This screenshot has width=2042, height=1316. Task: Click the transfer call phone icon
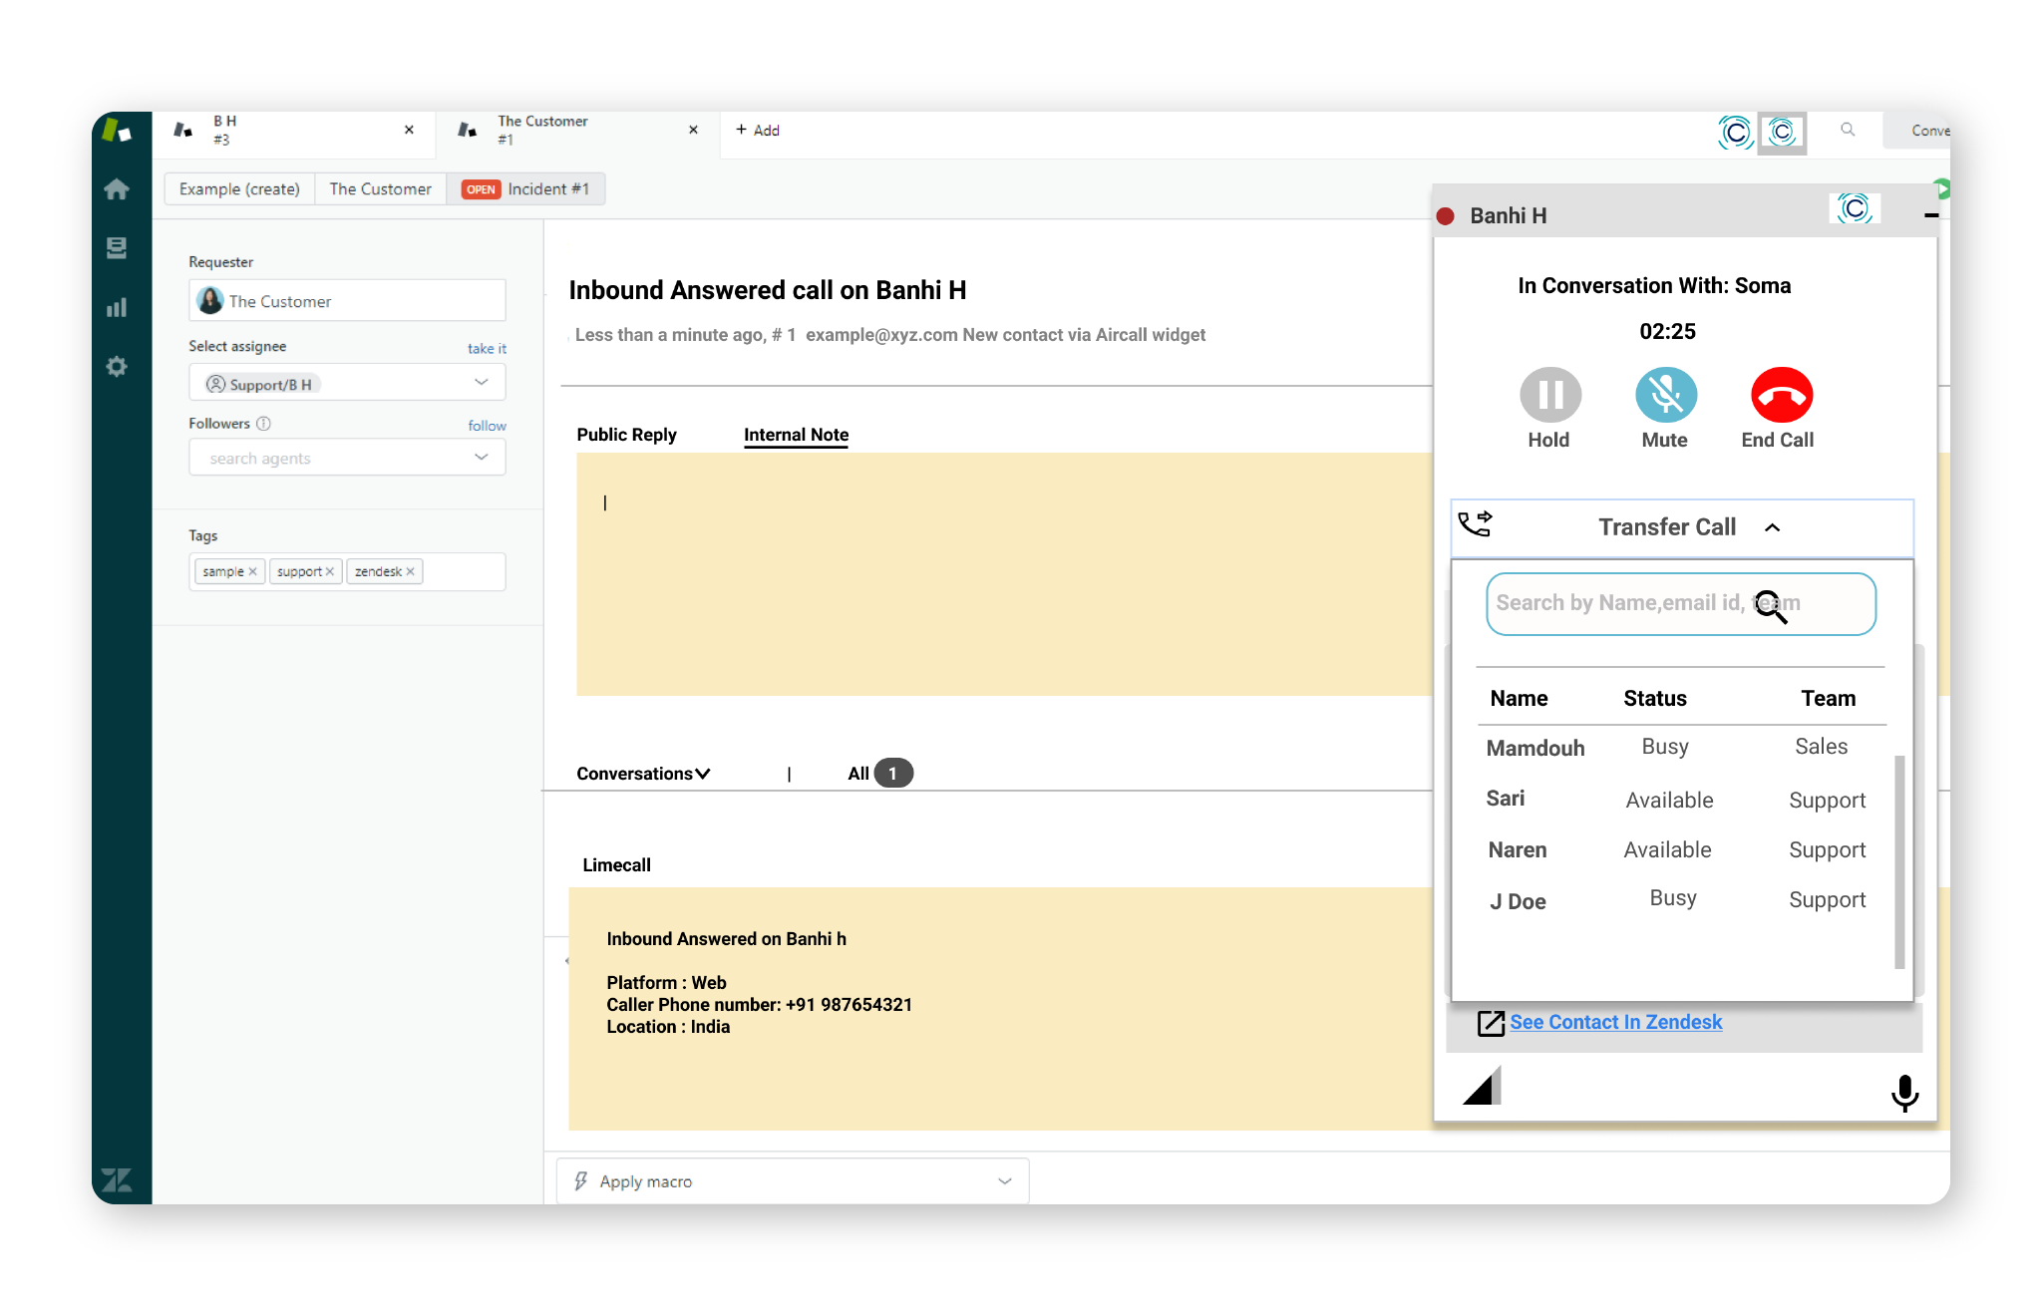point(1475,523)
